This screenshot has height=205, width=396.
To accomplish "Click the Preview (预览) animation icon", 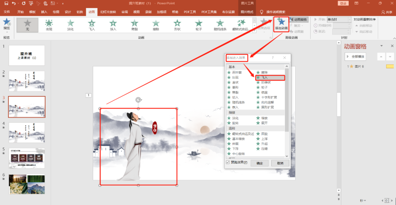I will [7, 23].
